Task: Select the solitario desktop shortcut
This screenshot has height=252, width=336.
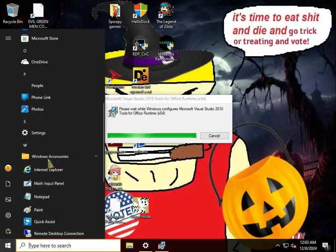Action: 140,149
